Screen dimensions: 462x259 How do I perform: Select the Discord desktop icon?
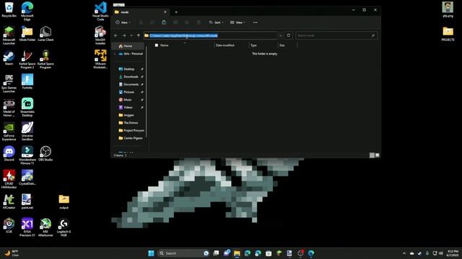pos(9,154)
